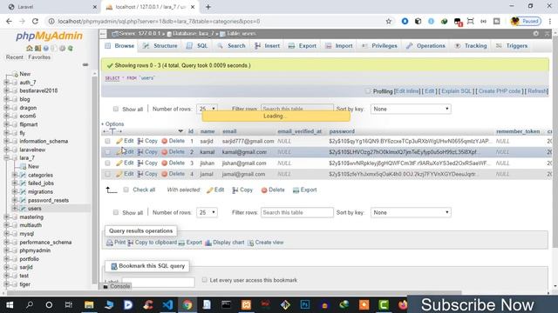Bookmark page with the star icon
Image resolution: width=558 pixels, height=313 pixels.
coord(389,21)
